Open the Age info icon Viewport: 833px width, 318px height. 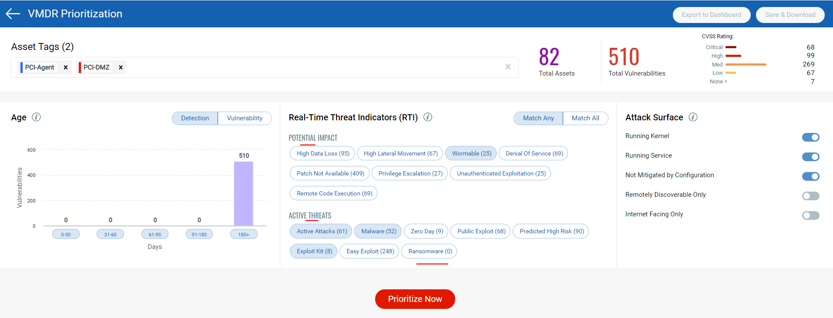click(37, 117)
